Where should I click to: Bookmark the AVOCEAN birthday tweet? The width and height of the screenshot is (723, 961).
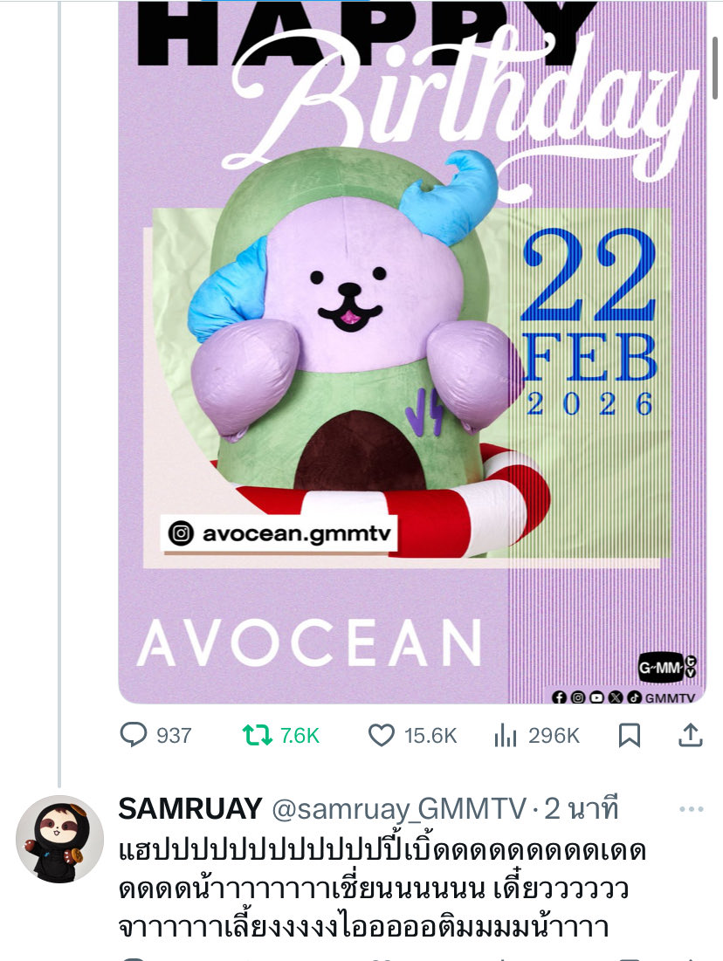[630, 735]
